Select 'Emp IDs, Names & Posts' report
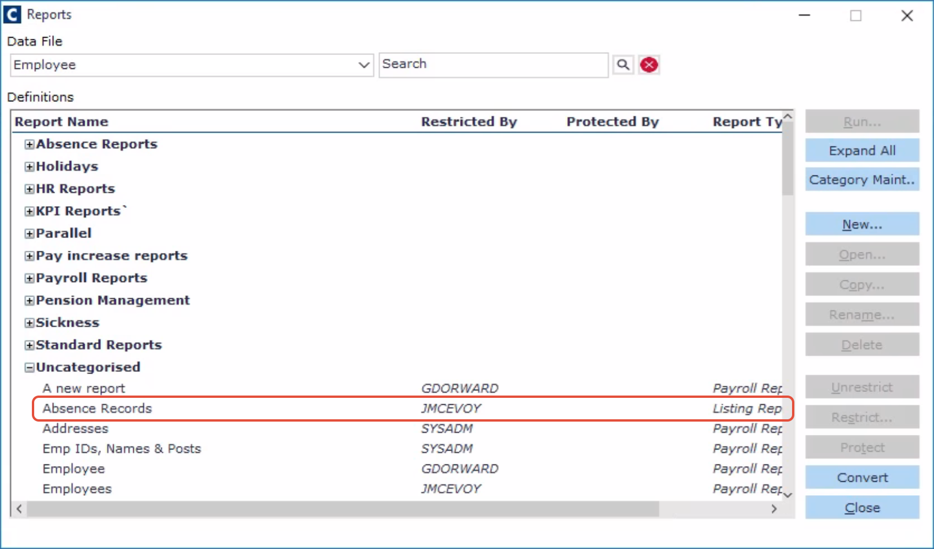 (x=397, y=449)
